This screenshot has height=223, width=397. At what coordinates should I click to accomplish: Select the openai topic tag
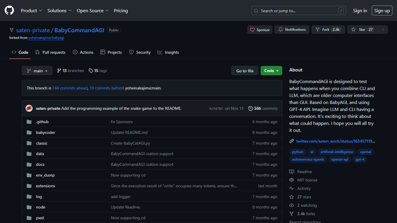(366, 152)
